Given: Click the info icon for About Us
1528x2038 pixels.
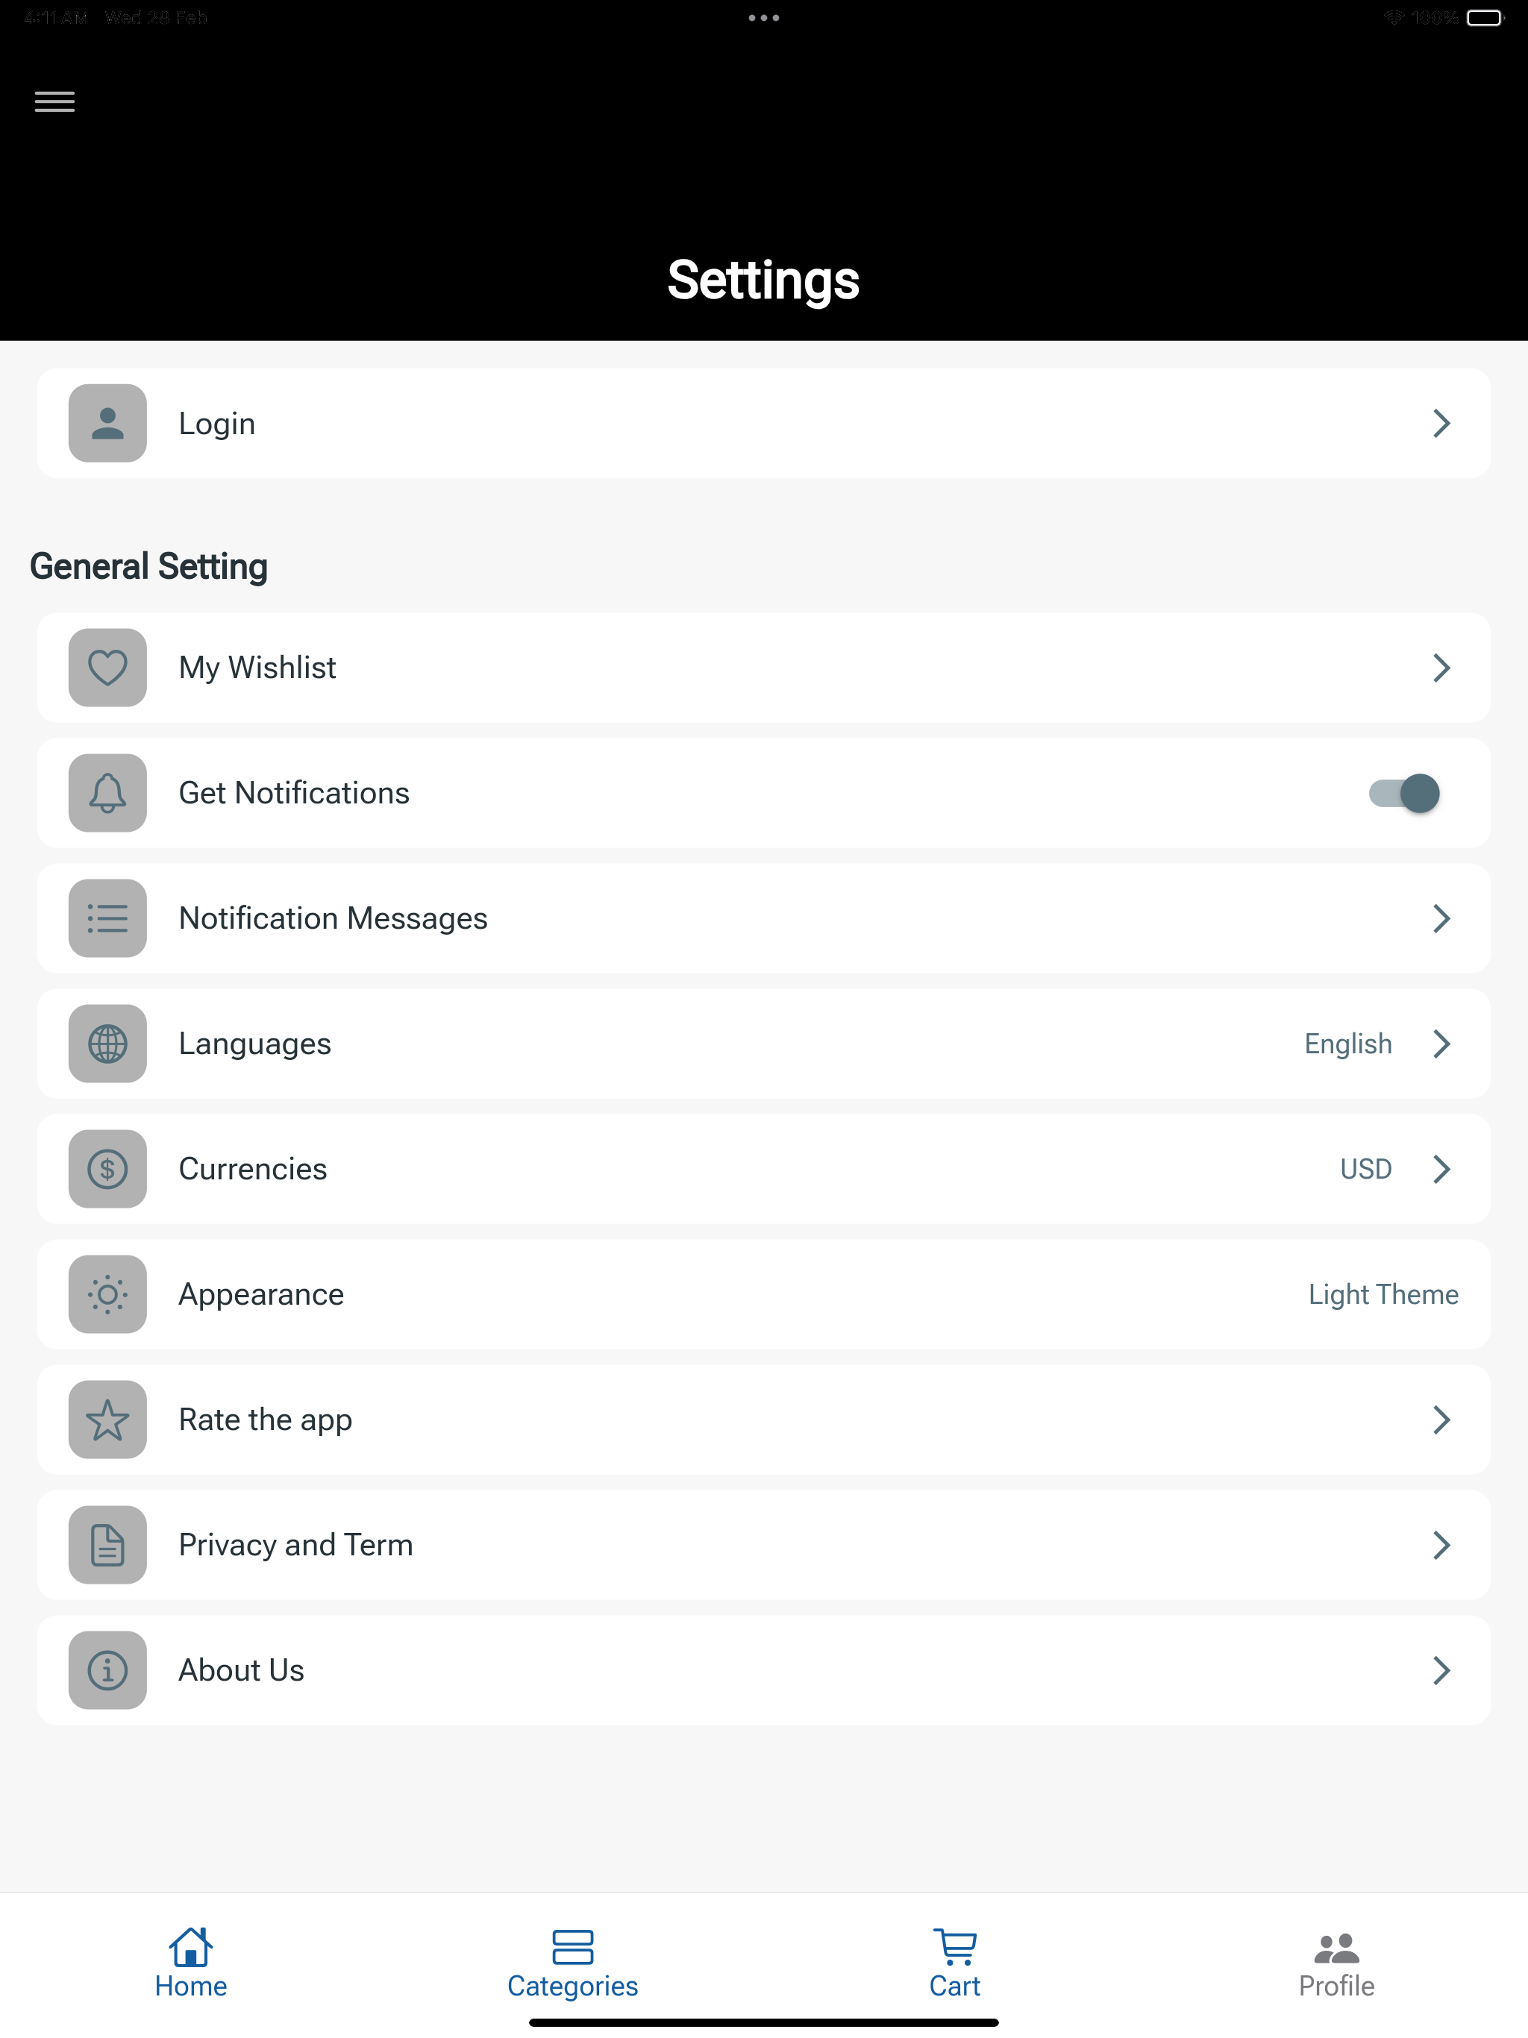Looking at the screenshot, I should point(108,1669).
